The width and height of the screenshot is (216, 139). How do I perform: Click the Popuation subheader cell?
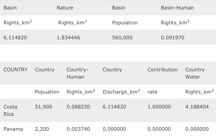[x=47, y=92]
